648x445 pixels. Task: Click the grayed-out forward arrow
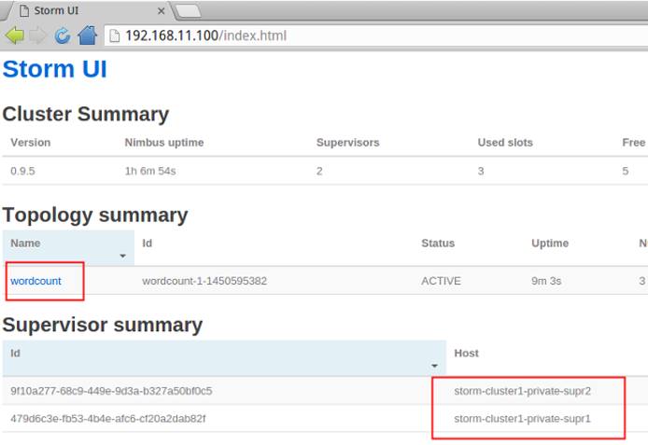coord(38,36)
